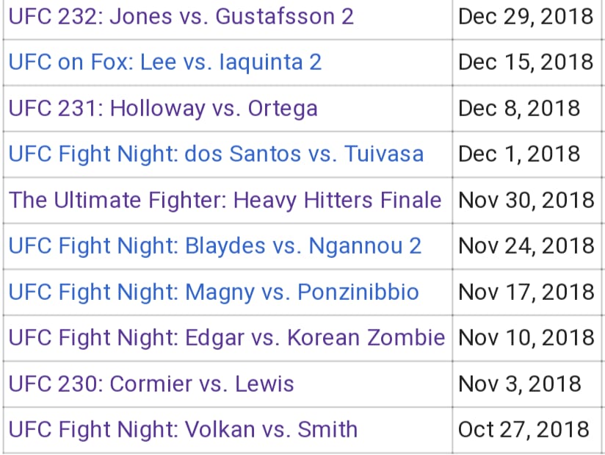Select the Nov 17, 2018 date cell
The image size is (605, 455).
tap(526, 292)
